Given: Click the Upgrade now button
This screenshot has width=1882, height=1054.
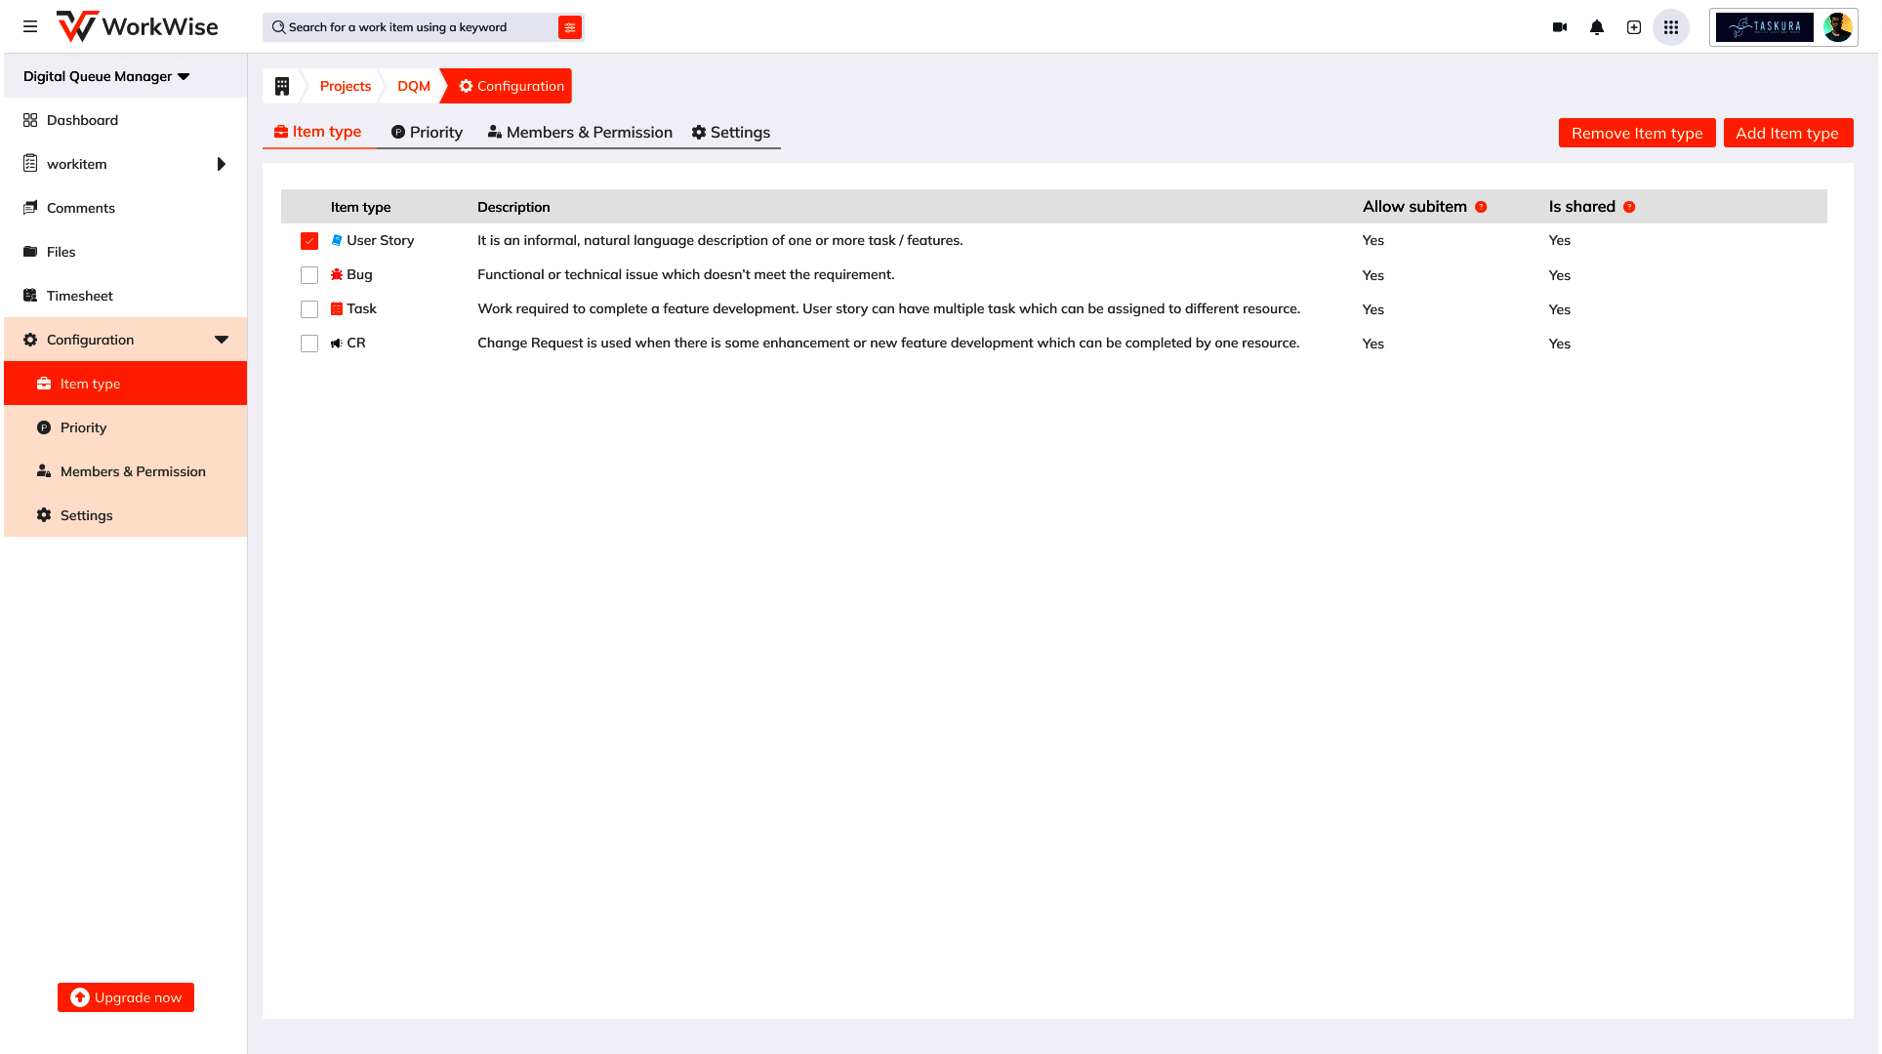Looking at the screenshot, I should (126, 997).
